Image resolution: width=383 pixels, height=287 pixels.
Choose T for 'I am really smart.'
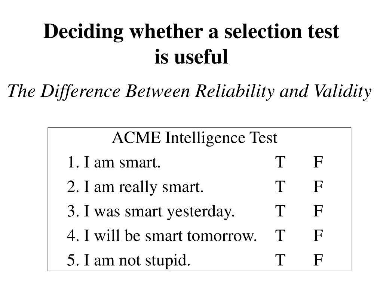click(x=280, y=187)
